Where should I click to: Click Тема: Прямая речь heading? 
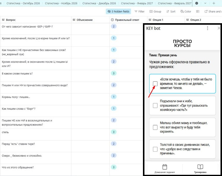[x=163, y=55]
